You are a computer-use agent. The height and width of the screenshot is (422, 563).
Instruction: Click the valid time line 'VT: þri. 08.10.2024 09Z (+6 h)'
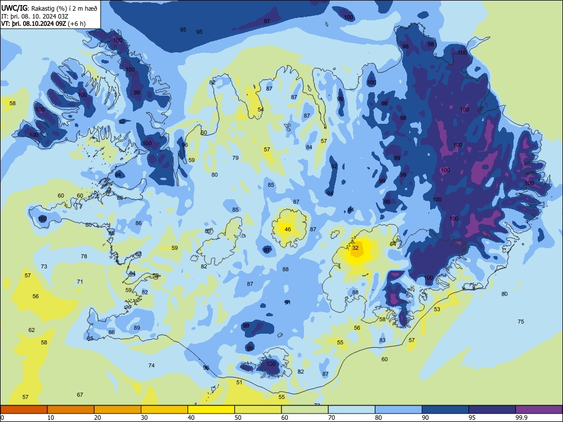point(43,24)
